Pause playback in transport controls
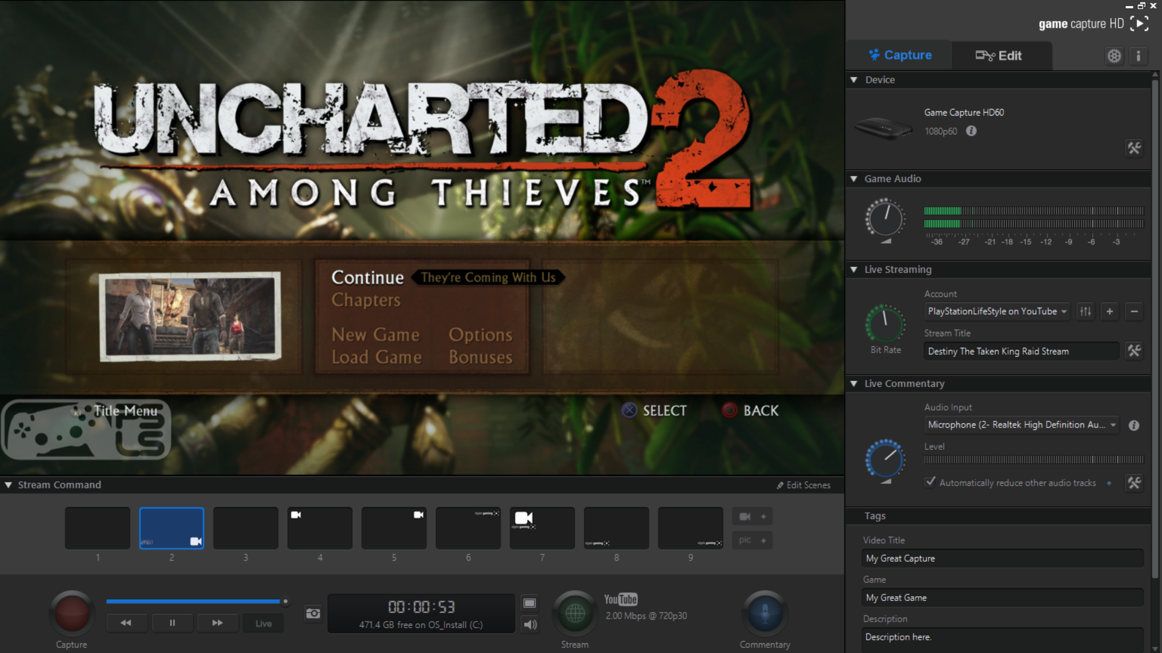The height and width of the screenshot is (653, 1162). coord(172,623)
